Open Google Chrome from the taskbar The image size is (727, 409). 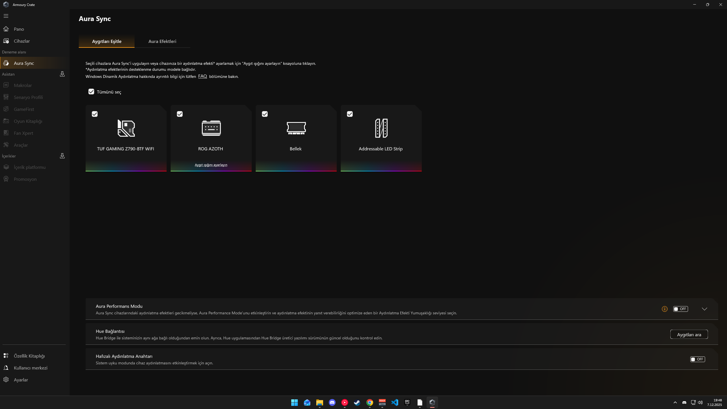(370, 402)
